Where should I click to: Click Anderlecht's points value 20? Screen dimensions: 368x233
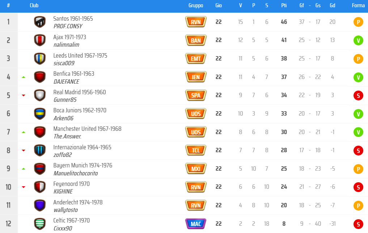(x=284, y=205)
